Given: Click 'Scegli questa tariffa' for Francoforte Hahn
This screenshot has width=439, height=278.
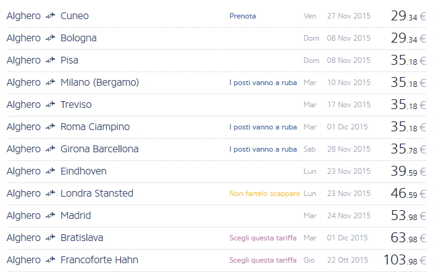Looking at the screenshot, I should (262, 260).
